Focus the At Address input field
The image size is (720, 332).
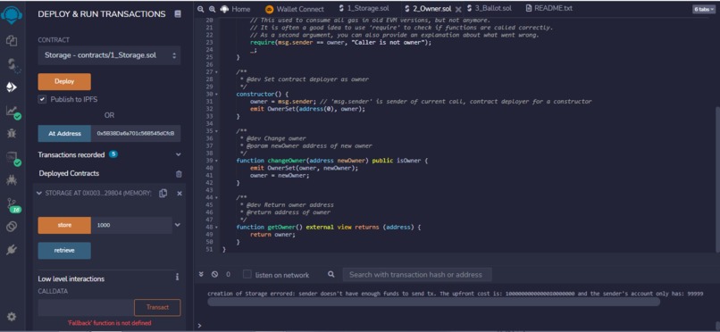coord(136,134)
